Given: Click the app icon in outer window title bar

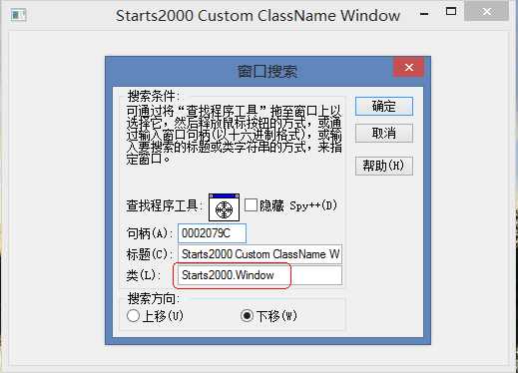Looking at the screenshot, I should (x=18, y=15).
